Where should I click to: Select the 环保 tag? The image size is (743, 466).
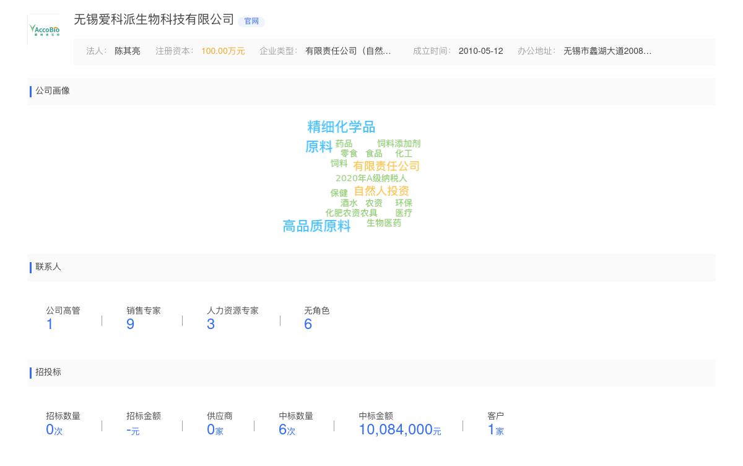[x=404, y=203]
